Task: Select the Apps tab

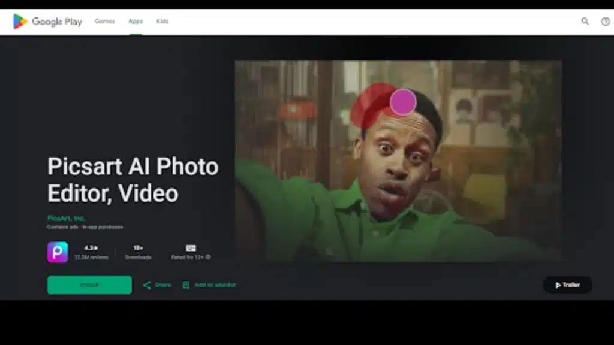Action: click(136, 22)
